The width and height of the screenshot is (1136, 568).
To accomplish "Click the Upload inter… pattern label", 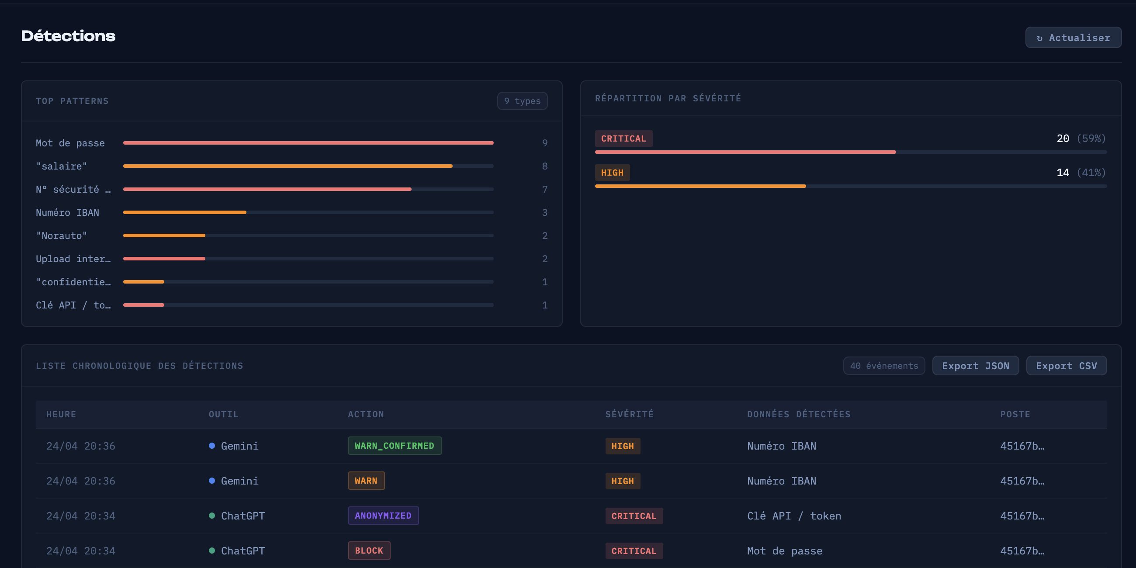I will (x=73, y=259).
